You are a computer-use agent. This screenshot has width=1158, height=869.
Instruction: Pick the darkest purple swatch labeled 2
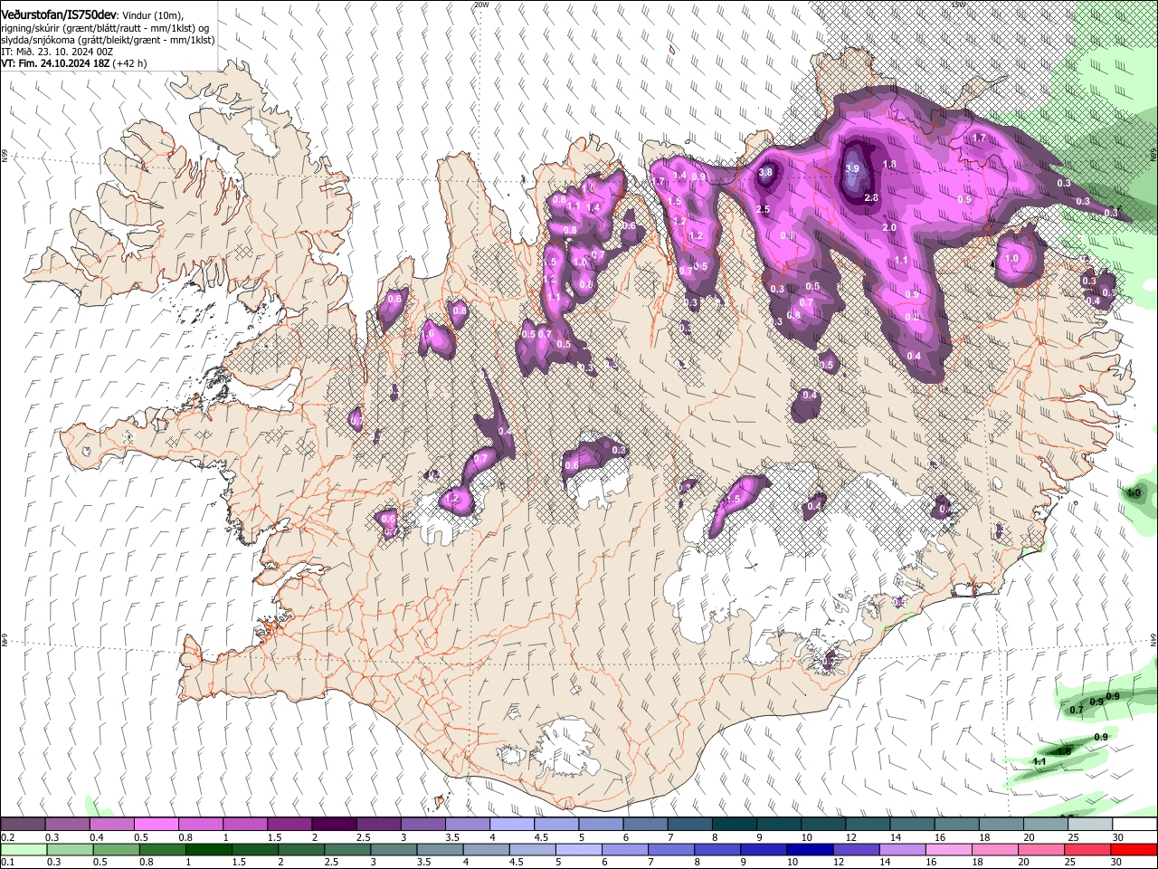tap(333, 825)
